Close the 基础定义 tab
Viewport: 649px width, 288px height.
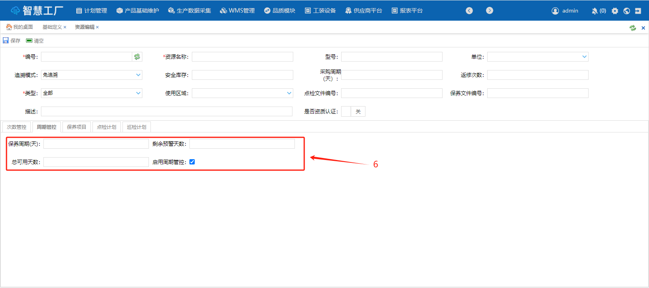[x=65, y=28]
